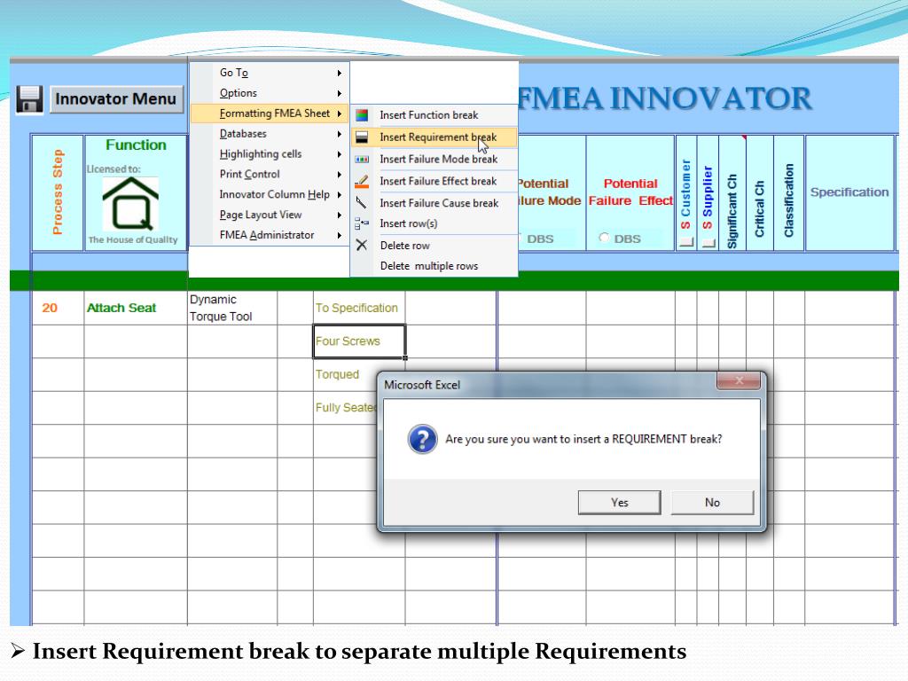The height and width of the screenshot is (681, 908).
Task: Select process step 20 cell
Action: pyautogui.click(x=58, y=308)
